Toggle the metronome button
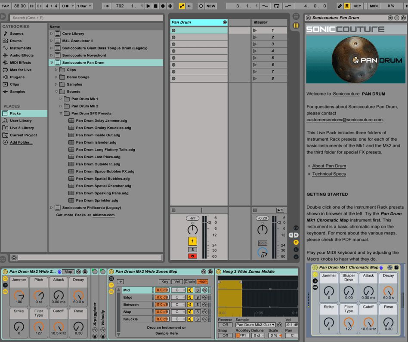 65,6
